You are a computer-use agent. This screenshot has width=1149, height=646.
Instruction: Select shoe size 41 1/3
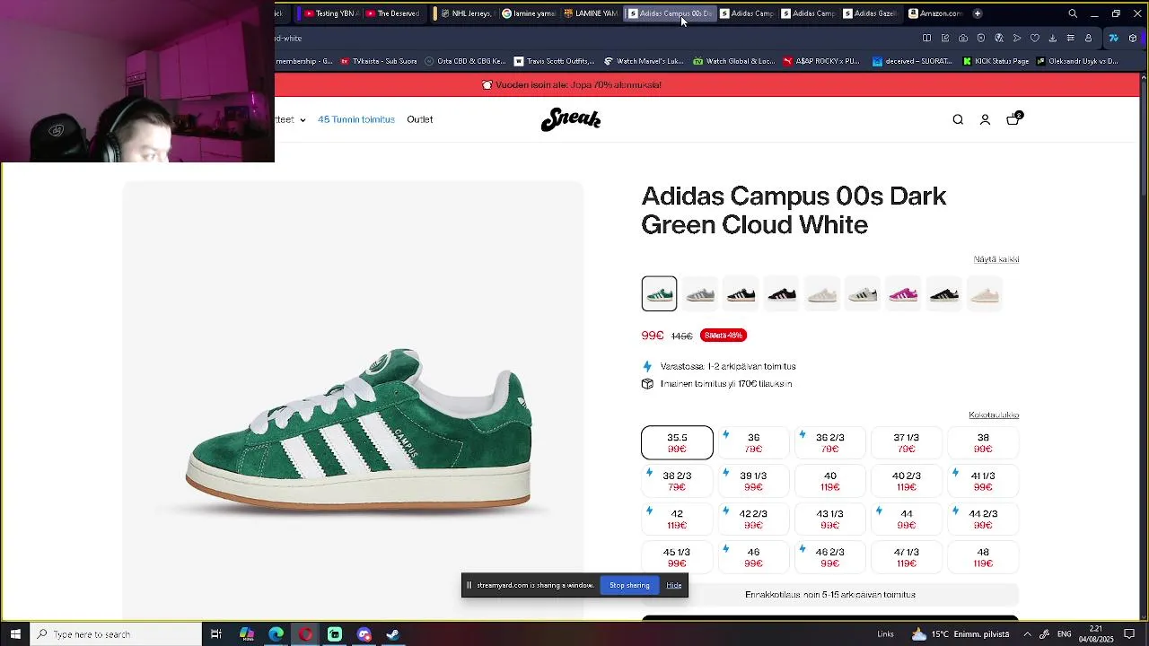(x=983, y=481)
